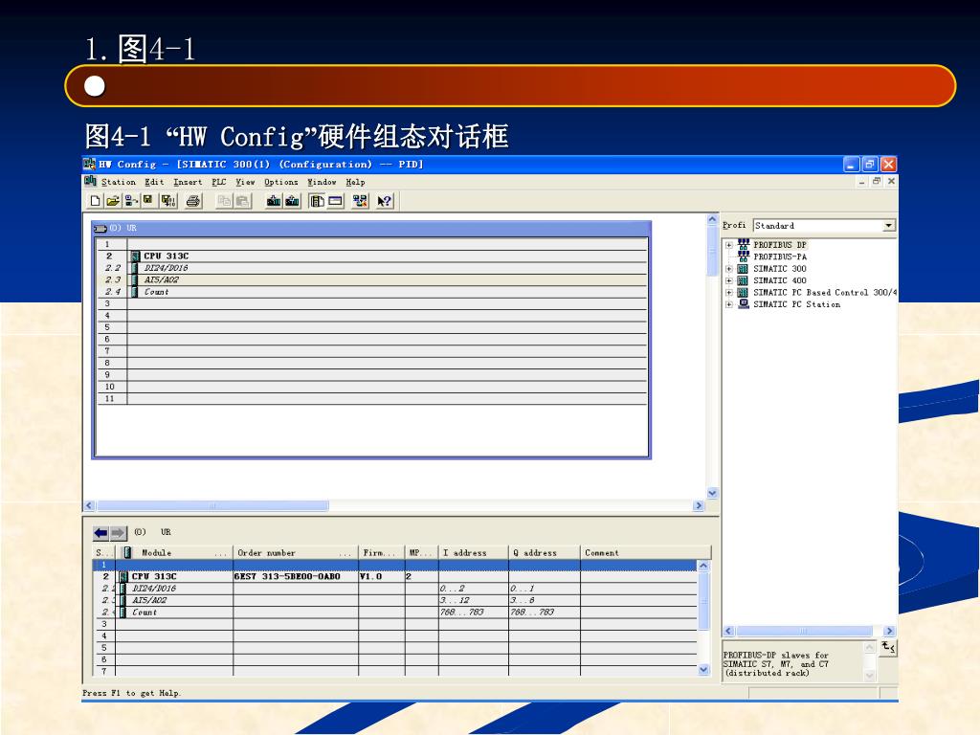980x735 pixels.
Task: Expand the PROFIBUS DP catalog node
Action: (728, 245)
